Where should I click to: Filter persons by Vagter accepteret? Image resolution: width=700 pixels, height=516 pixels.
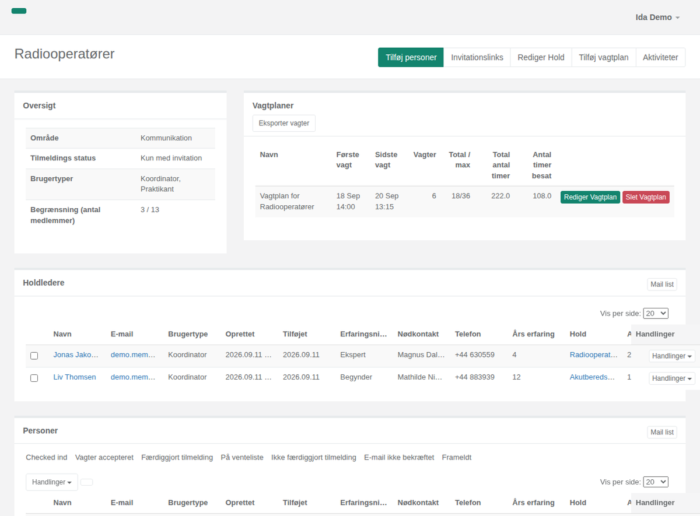pos(104,458)
